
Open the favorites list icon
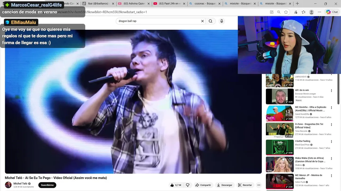(303, 12)
